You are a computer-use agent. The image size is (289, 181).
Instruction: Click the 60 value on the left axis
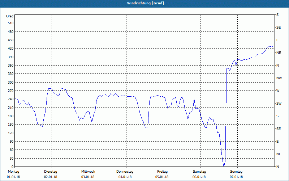pyautogui.click(x=11, y=150)
